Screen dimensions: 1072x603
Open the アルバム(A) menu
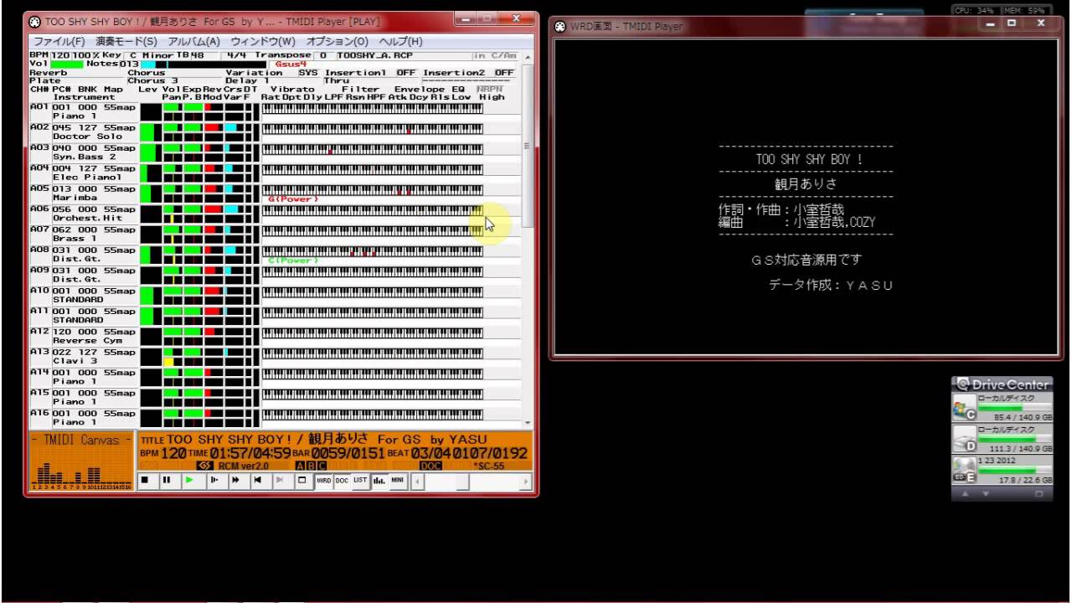[194, 41]
